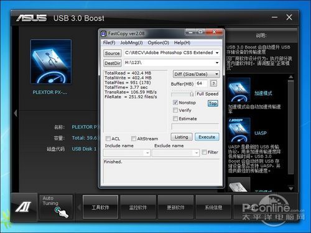Image resolution: width=311 pixels, height=233 pixels.
Task: Click the mode list scrollbar thumb
Action: 291,127
